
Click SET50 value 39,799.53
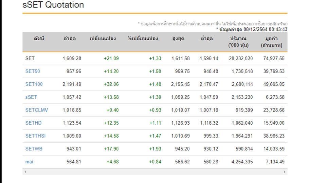coord(274,72)
